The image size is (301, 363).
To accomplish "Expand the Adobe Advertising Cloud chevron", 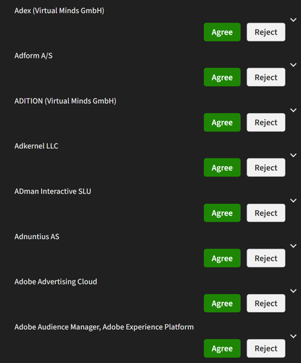I will click(293, 291).
